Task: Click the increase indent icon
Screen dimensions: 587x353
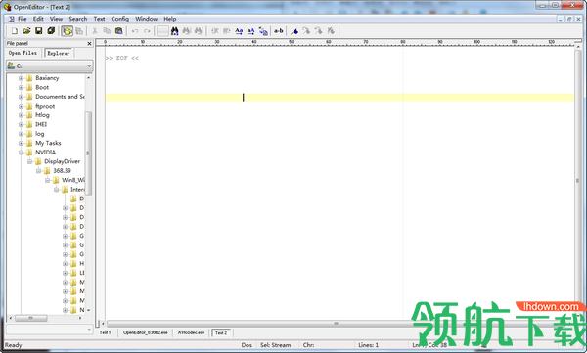Action: (227, 31)
